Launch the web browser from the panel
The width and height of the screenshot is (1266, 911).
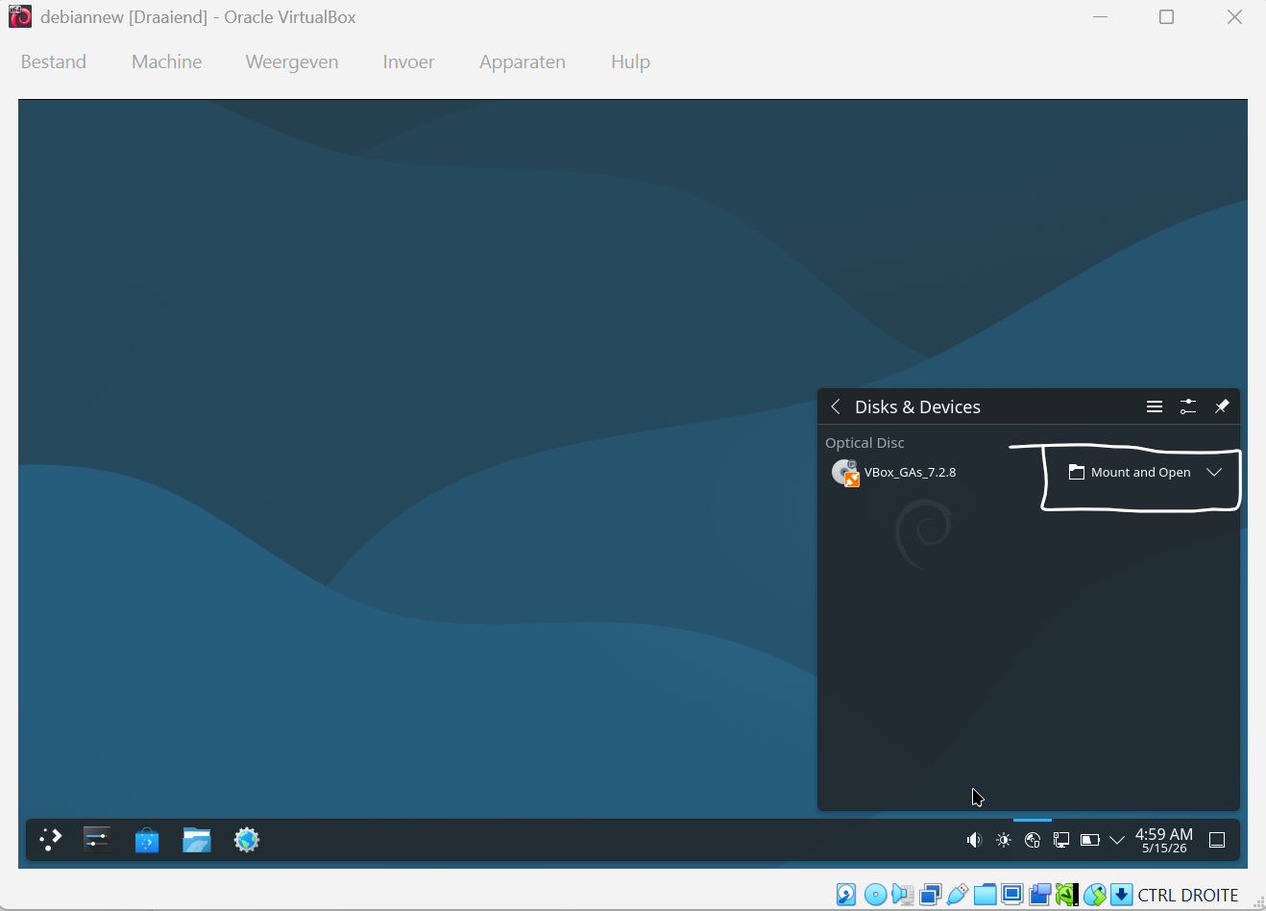pyautogui.click(x=247, y=840)
